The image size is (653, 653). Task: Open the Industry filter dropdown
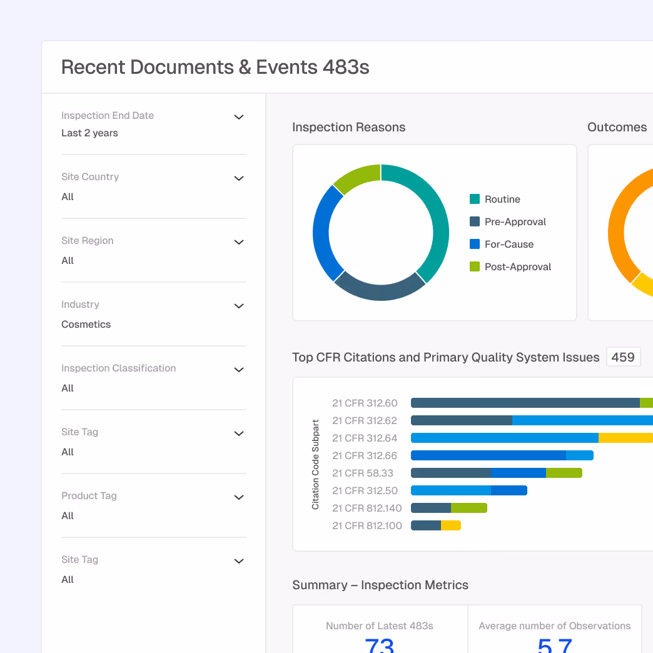pyautogui.click(x=238, y=306)
